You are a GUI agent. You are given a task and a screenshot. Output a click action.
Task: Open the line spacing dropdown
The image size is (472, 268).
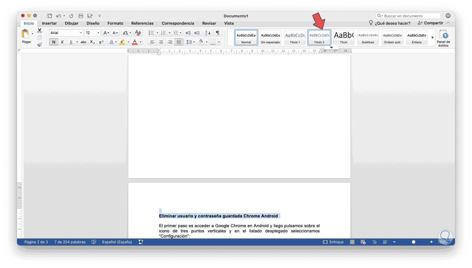[190, 42]
